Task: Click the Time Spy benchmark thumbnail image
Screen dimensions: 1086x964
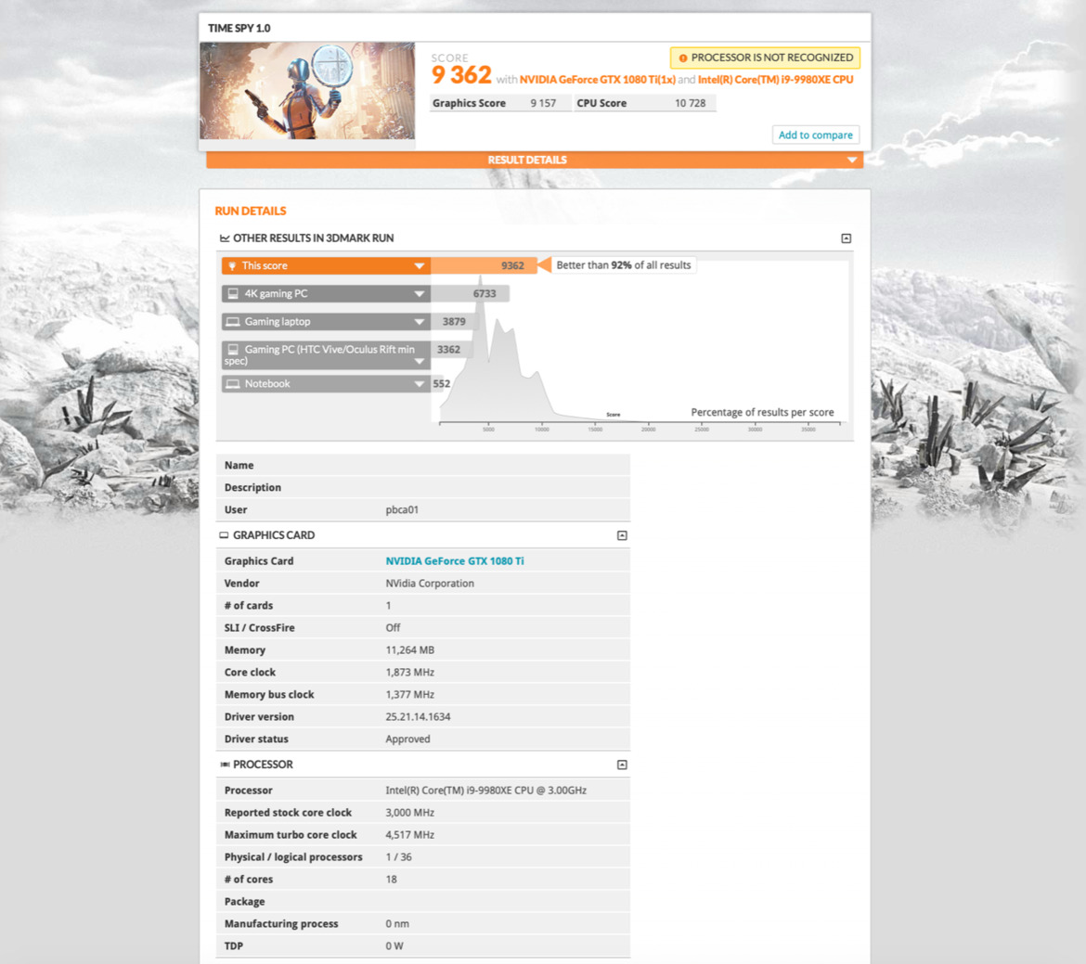Action: pos(307,91)
